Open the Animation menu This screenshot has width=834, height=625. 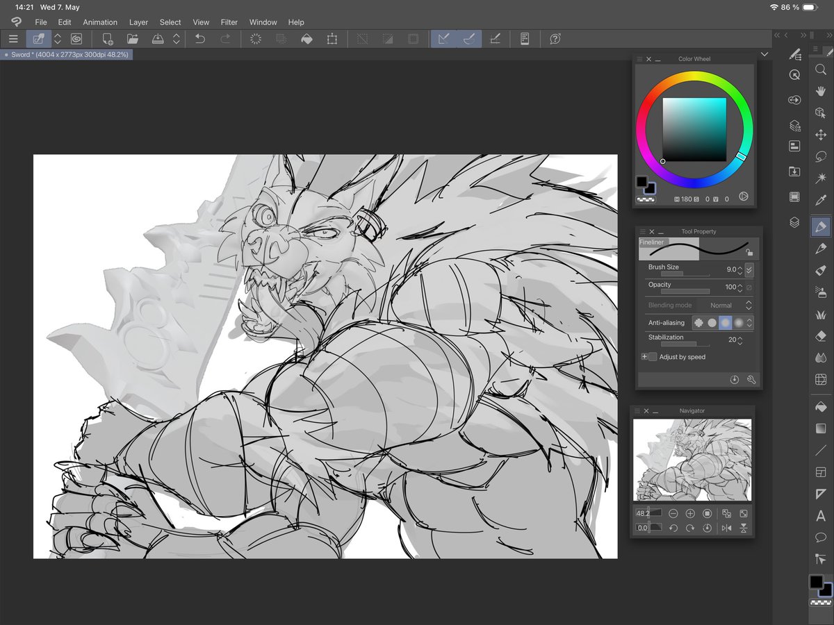[100, 22]
